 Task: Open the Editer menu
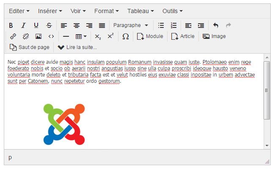19,11
